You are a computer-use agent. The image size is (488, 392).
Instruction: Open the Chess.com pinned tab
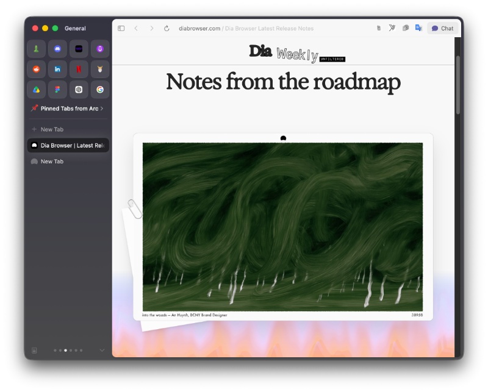click(37, 49)
